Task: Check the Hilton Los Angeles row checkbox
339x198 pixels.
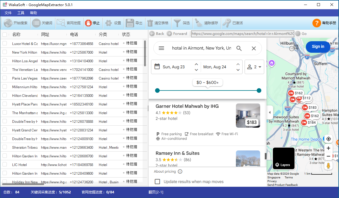Action: pyautogui.click(x=5, y=61)
